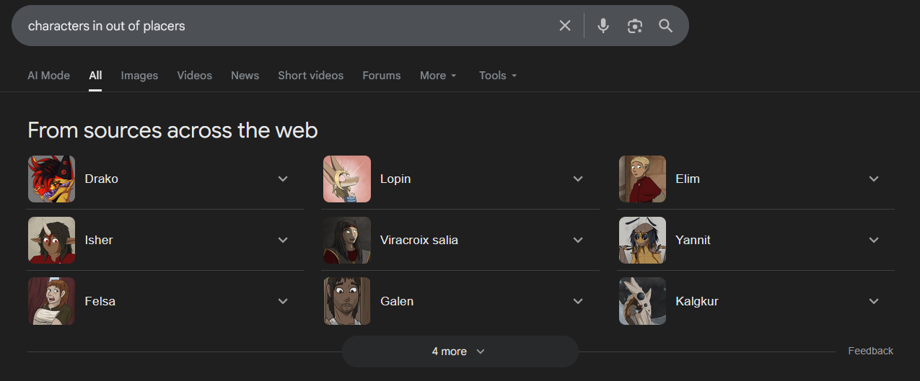
Task: Click the Drako character thumbnail
Action: [51, 179]
